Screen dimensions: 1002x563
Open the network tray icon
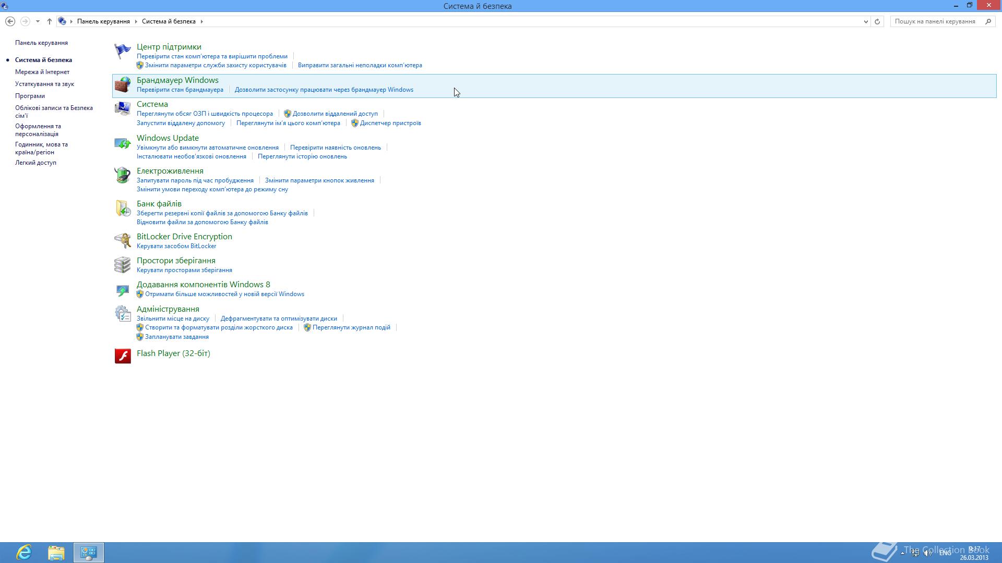(x=915, y=553)
